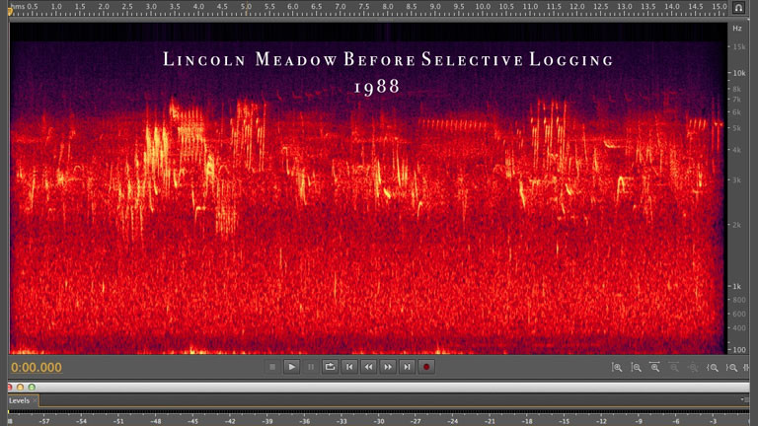Screen dimensions: 758x426
Task: Click the 15k label on frequency scale
Action: point(739,47)
